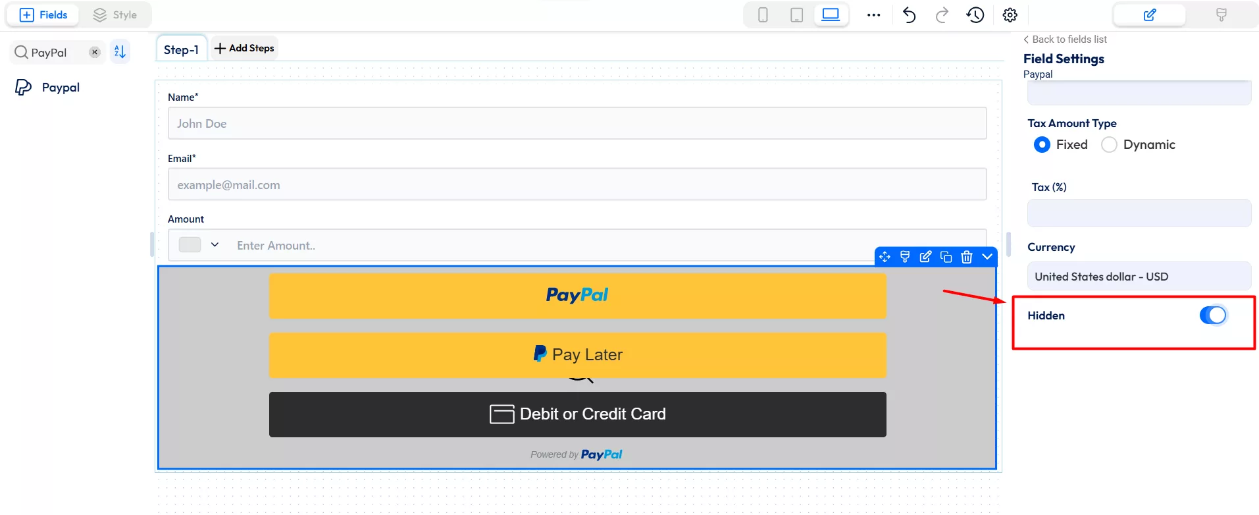1259x515 pixels.
Task: Select the Step-1 tab
Action: (181, 49)
